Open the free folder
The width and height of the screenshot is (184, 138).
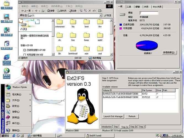tap(73, 37)
